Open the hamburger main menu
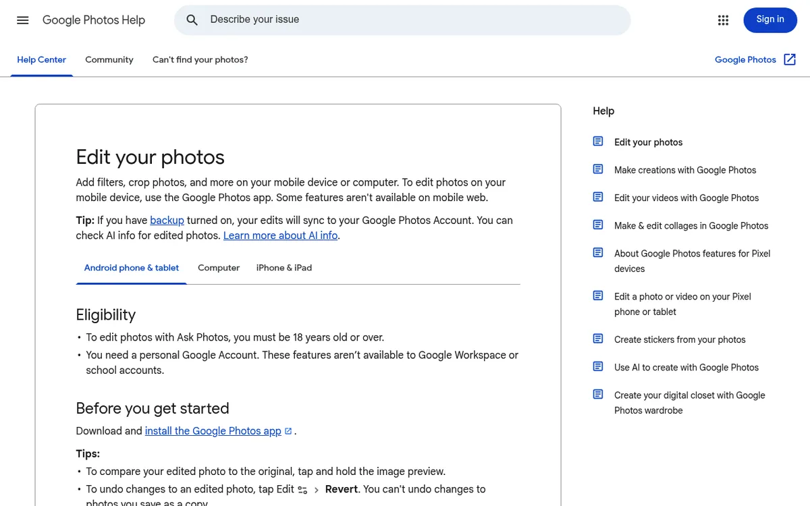 pyautogui.click(x=23, y=20)
